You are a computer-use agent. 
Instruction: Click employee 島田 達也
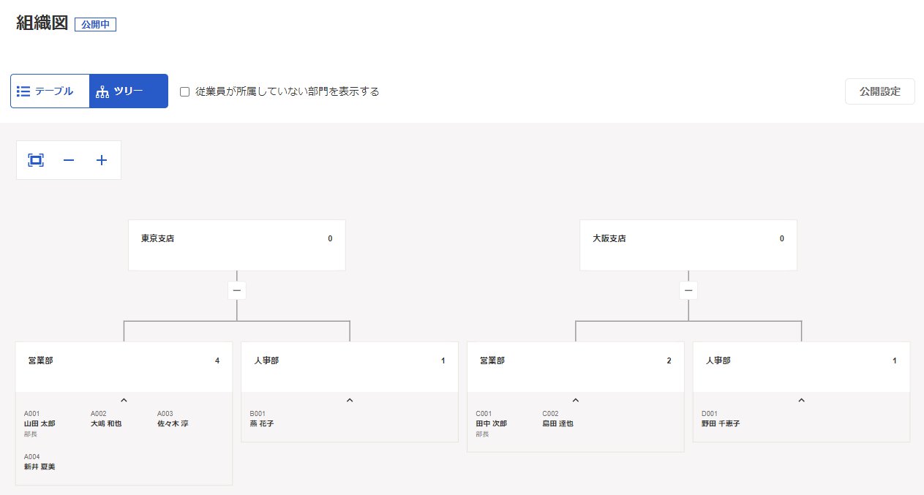(x=557, y=423)
